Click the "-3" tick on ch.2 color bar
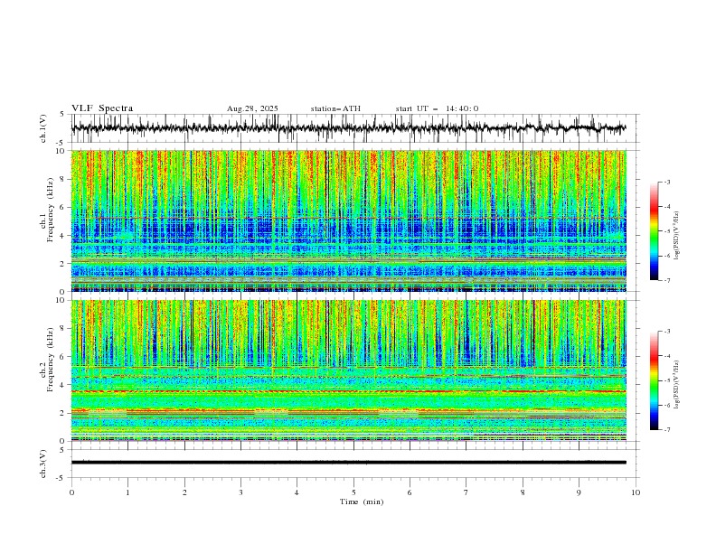The image size is (716, 553). pos(667,332)
